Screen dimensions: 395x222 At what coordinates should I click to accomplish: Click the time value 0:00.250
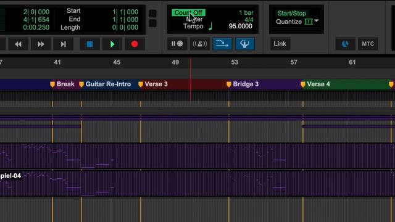(36, 27)
